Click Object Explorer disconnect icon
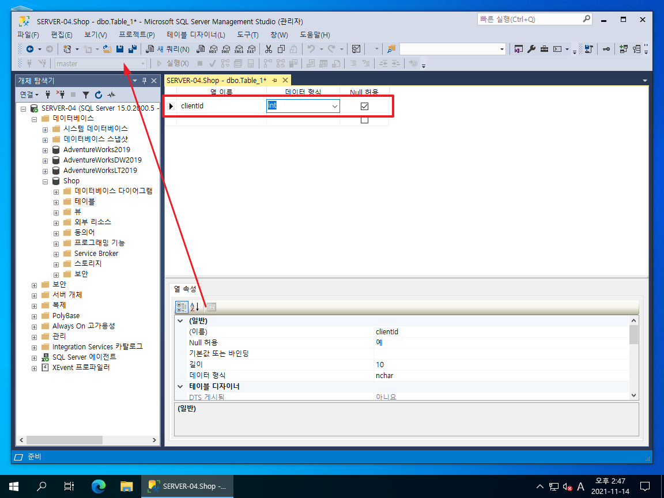664x498 pixels. click(61, 95)
